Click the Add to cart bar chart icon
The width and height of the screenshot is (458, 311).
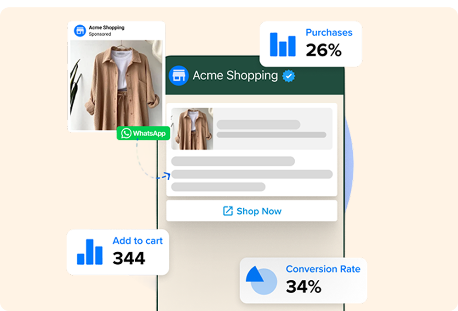[90, 252]
